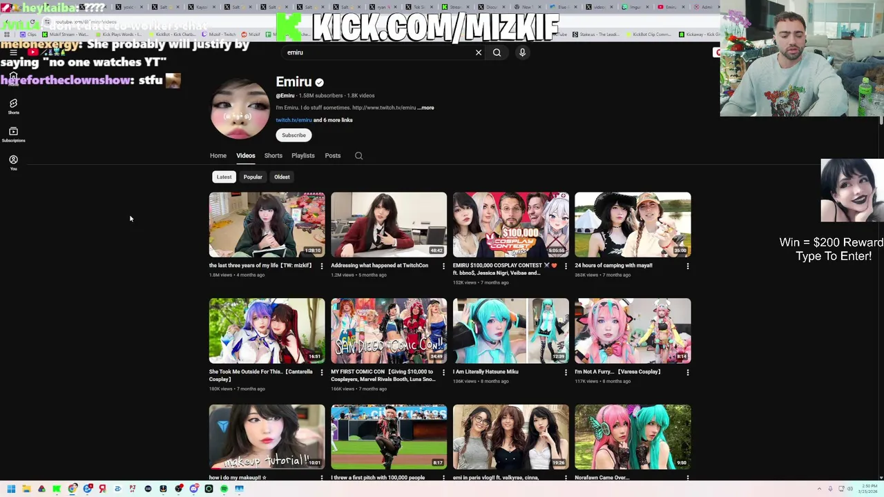Open the makeup tutorial video thumbnail

[267, 437]
